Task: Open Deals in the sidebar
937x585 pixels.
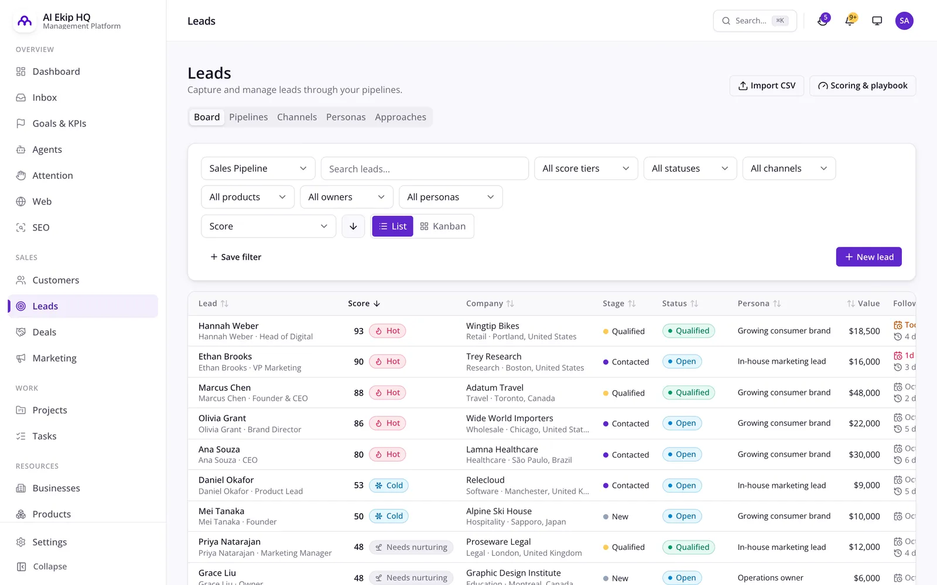Action: point(83,332)
